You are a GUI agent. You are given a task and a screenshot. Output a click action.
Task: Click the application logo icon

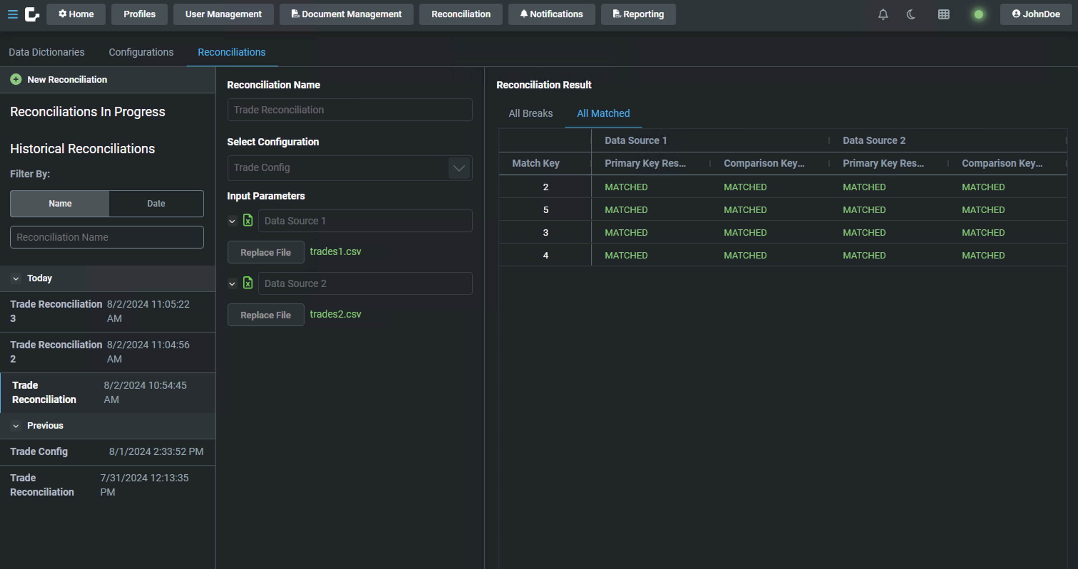click(32, 14)
